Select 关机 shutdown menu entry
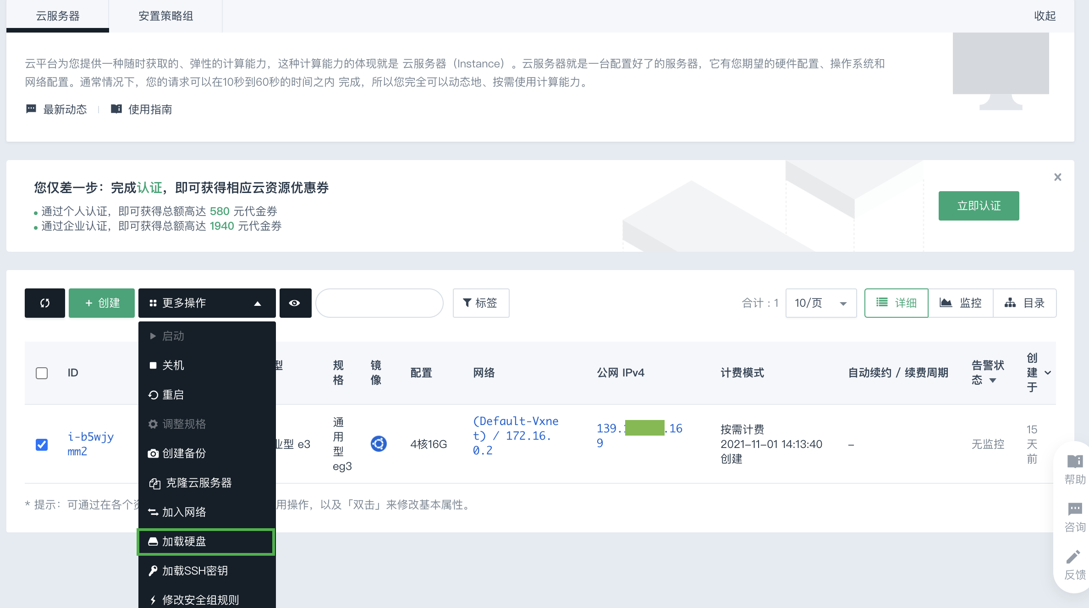The image size is (1089, 608). click(x=207, y=365)
